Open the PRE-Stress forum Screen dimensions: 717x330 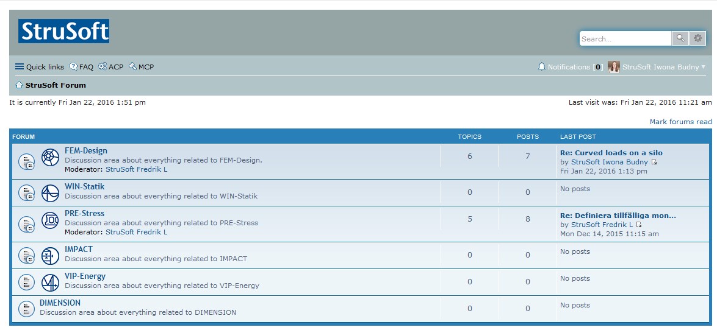point(85,213)
